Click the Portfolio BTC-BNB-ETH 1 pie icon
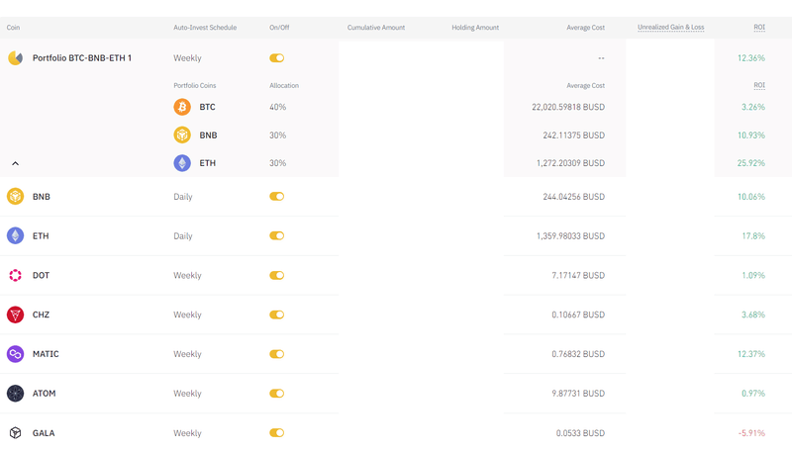This screenshot has width=792, height=450. [x=15, y=58]
